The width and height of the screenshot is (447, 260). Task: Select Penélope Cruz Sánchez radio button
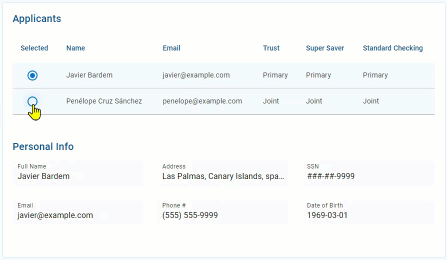coord(32,101)
